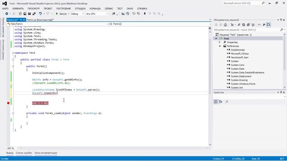Collapse the namespace Test code block
The width and height of the screenshot is (287, 161).
(x=13, y=53)
